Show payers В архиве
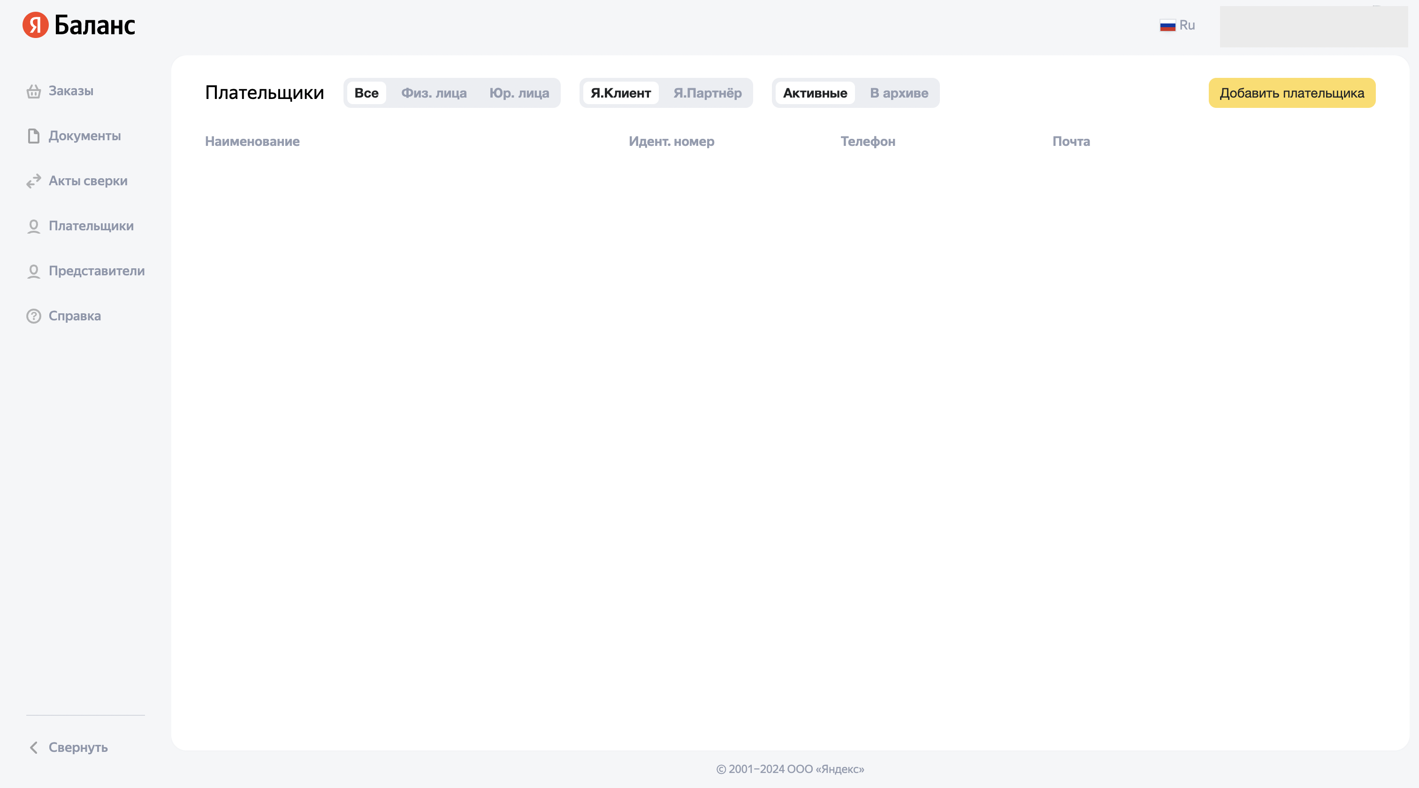This screenshot has height=788, width=1419. (x=899, y=93)
